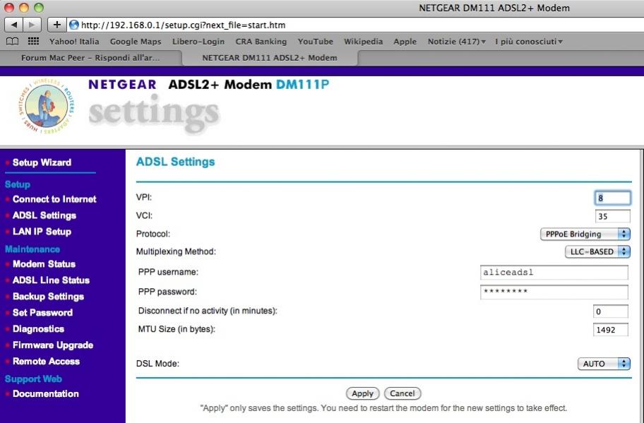Expand I più conosciuti bookmarks folder
The image size is (644, 423).
[x=529, y=42]
